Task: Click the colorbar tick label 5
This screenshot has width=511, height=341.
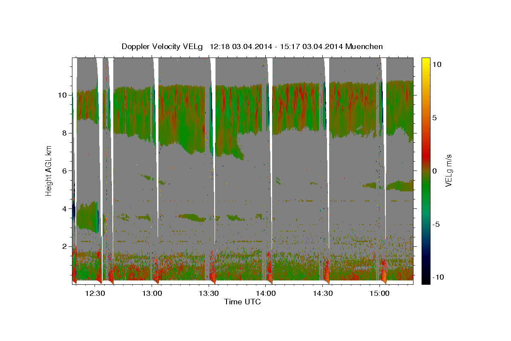Action: tap(435, 118)
